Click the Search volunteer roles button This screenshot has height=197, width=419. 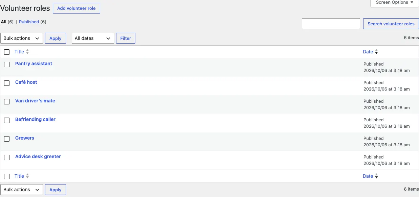point(391,24)
